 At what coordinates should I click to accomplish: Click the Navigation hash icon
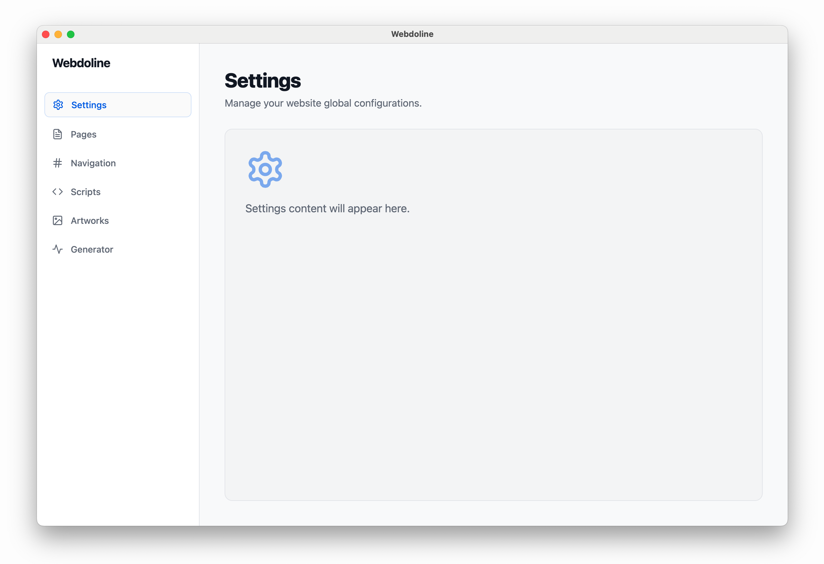58,163
